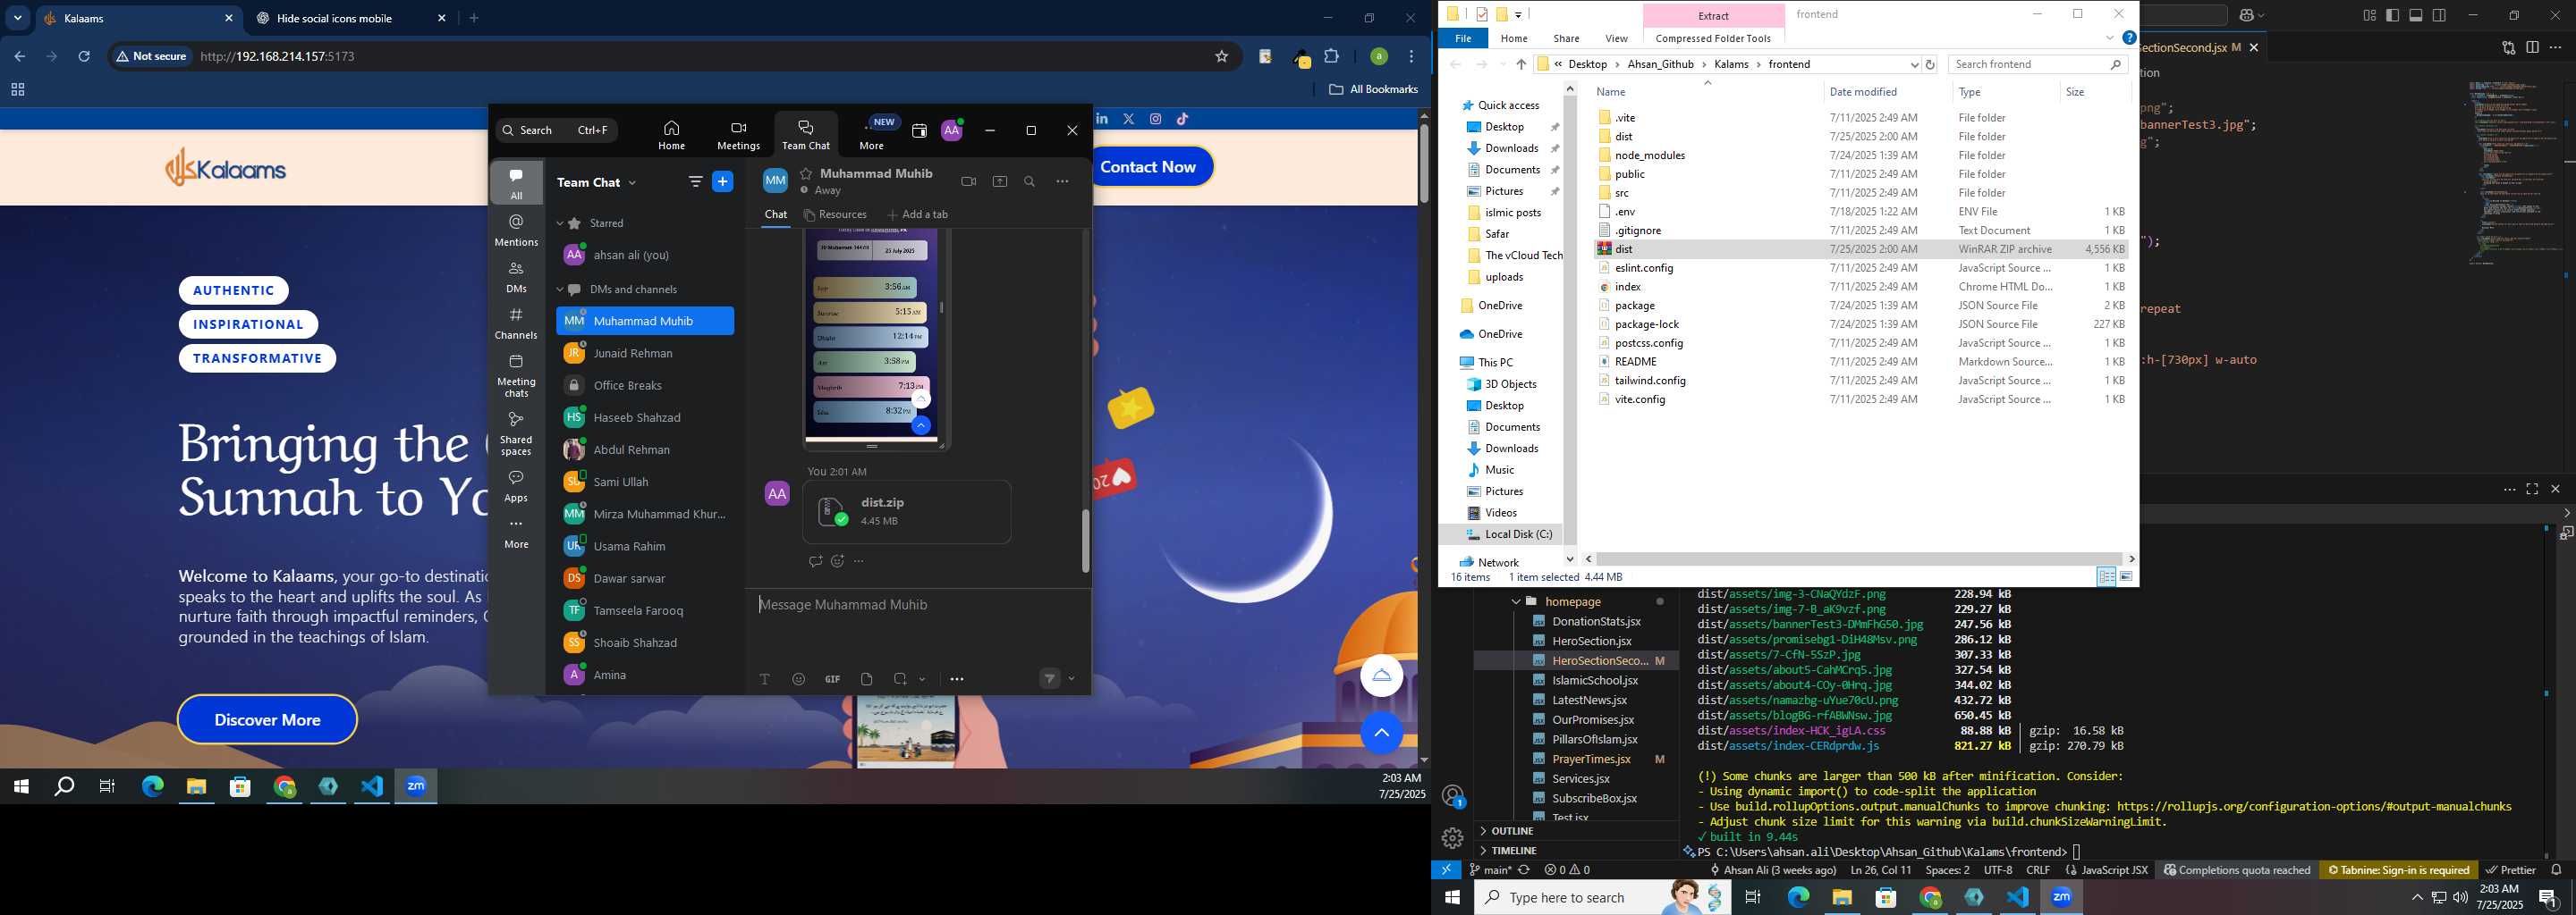
Task: Open GIF picker in Zoom composer
Action: (x=832, y=679)
